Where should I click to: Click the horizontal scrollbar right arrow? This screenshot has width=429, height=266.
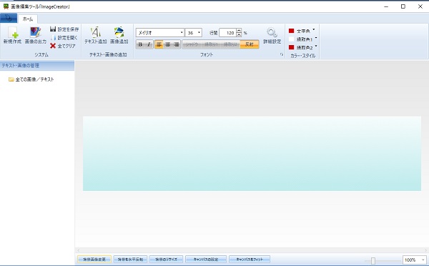[425, 250]
